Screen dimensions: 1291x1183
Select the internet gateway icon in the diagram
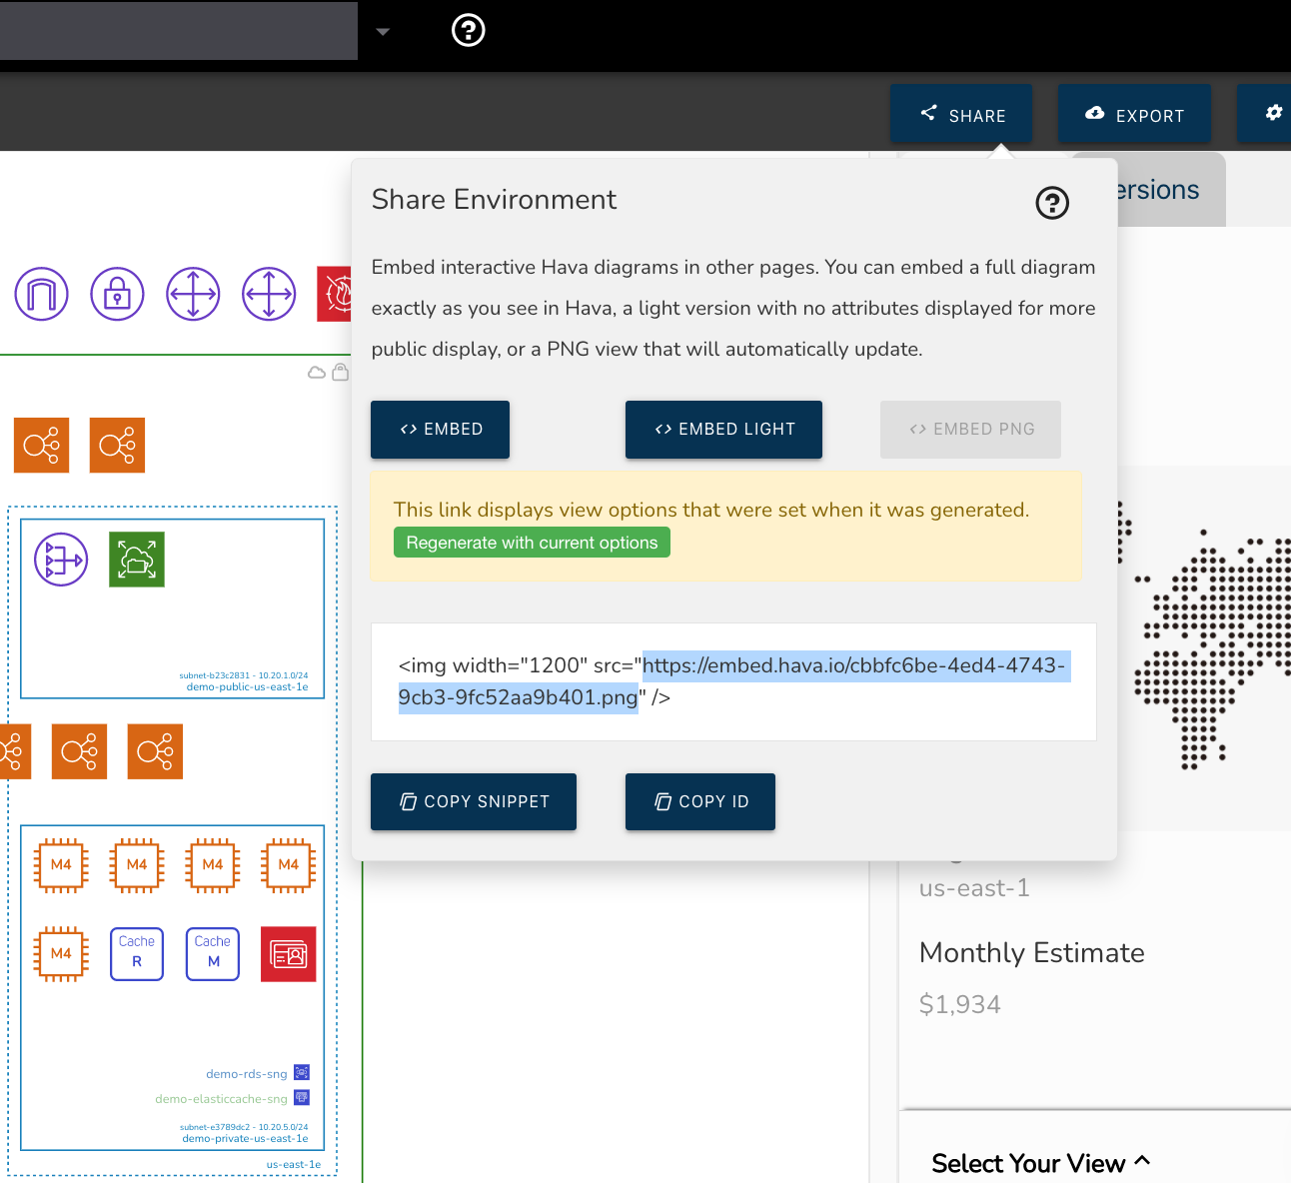point(41,294)
